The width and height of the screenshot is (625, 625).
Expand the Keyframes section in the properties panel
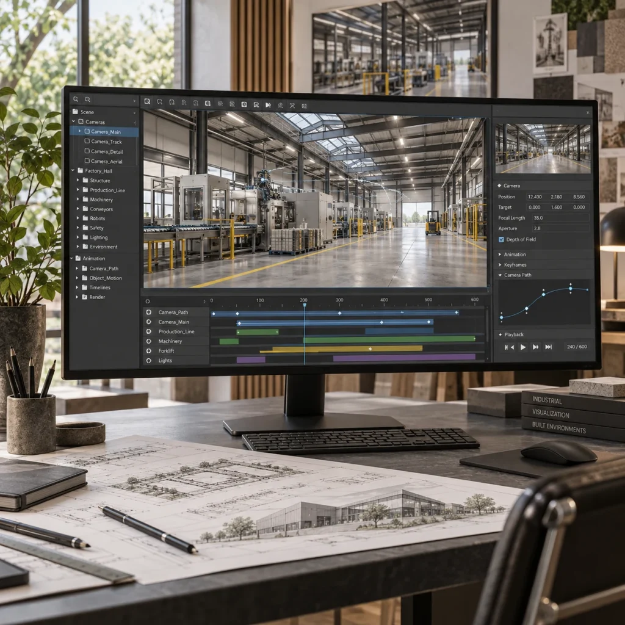(500, 265)
